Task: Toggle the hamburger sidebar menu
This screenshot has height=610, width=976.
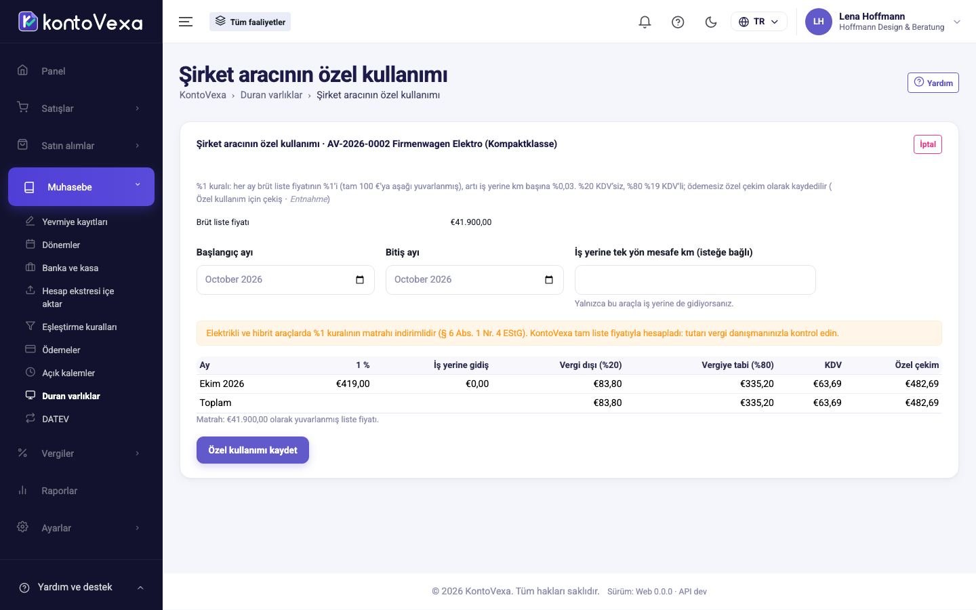Action: (x=186, y=22)
